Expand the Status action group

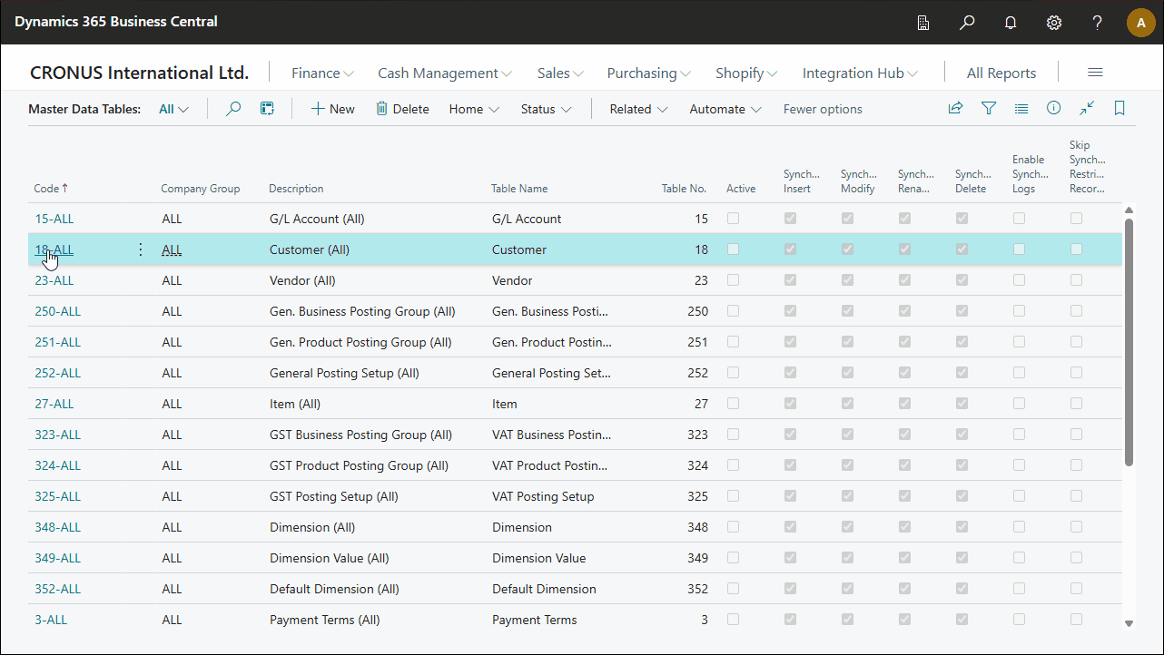pos(546,109)
